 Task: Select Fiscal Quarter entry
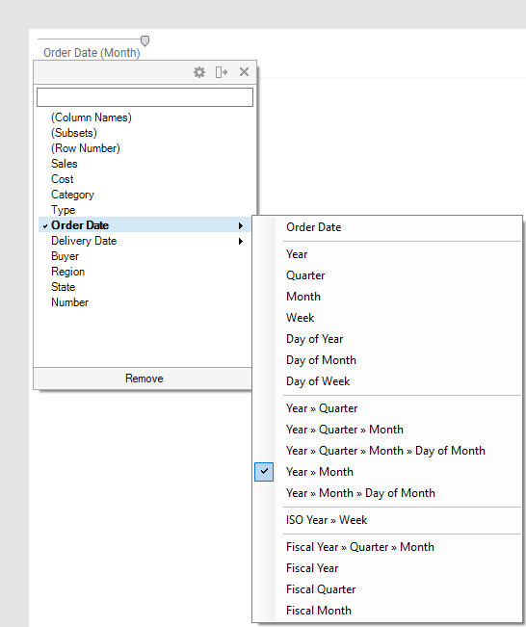point(321,589)
